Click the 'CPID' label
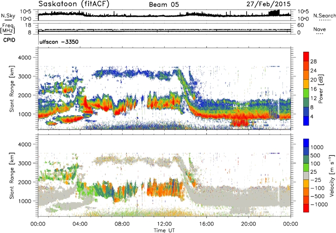The height and width of the screenshot is (233, 336). [x=9, y=40]
